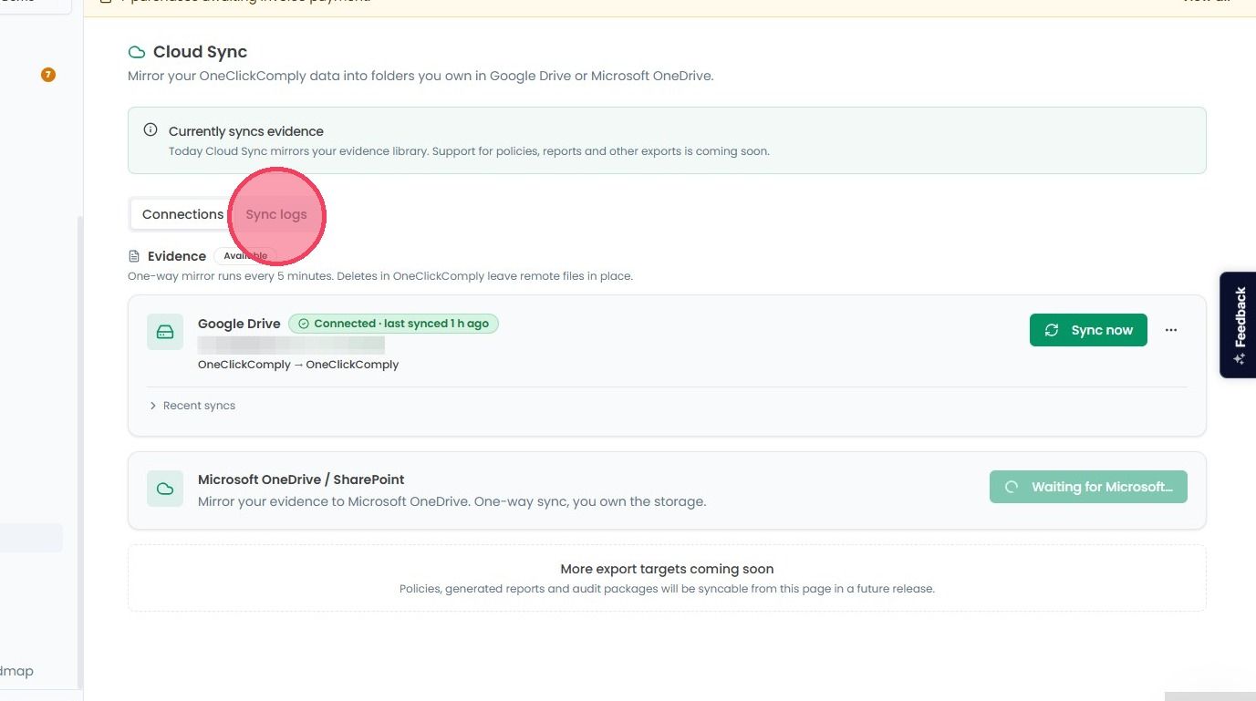Click 'More export targets coming soon' text
This screenshot has height=701, width=1256.
pos(667,569)
